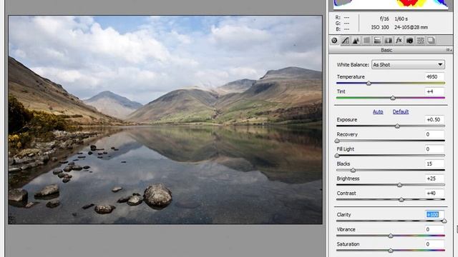Open the Split Toning panel icon
Viewport: 458px width, 257px height.
pos(377,41)
